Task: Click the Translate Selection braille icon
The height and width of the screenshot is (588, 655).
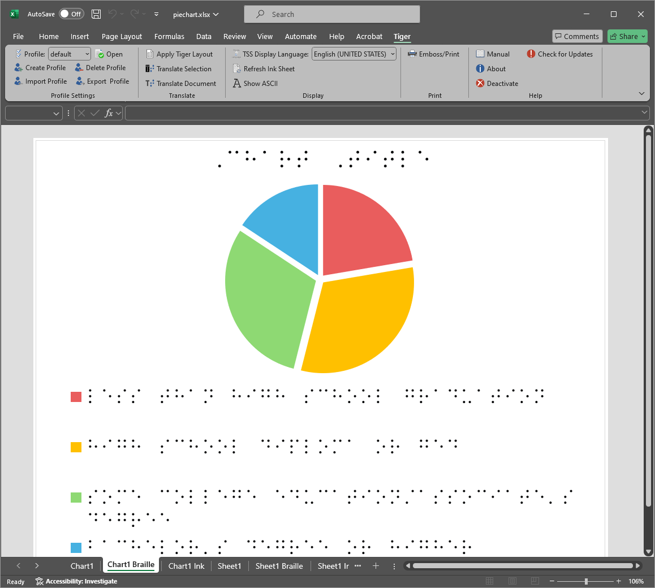Action: 150,69
